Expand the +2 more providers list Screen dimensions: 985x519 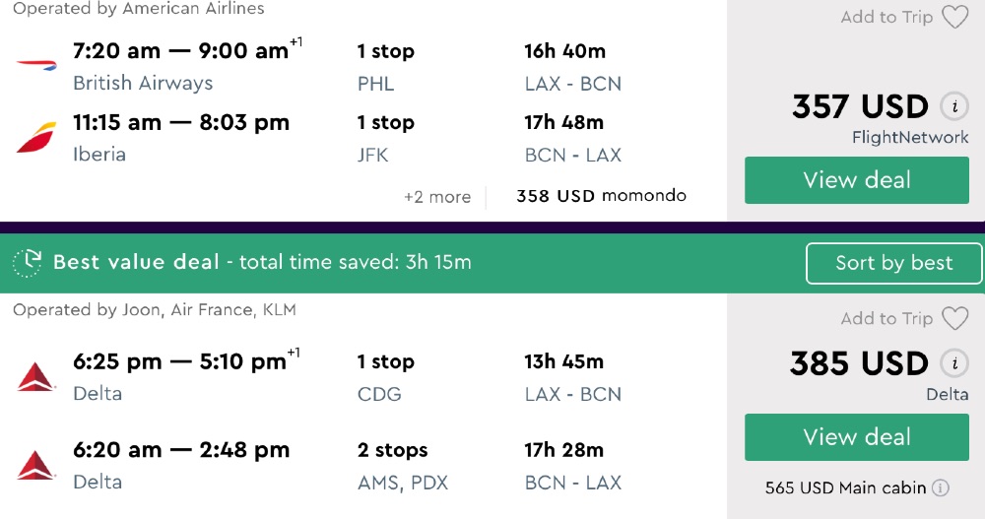pos(437,196)
